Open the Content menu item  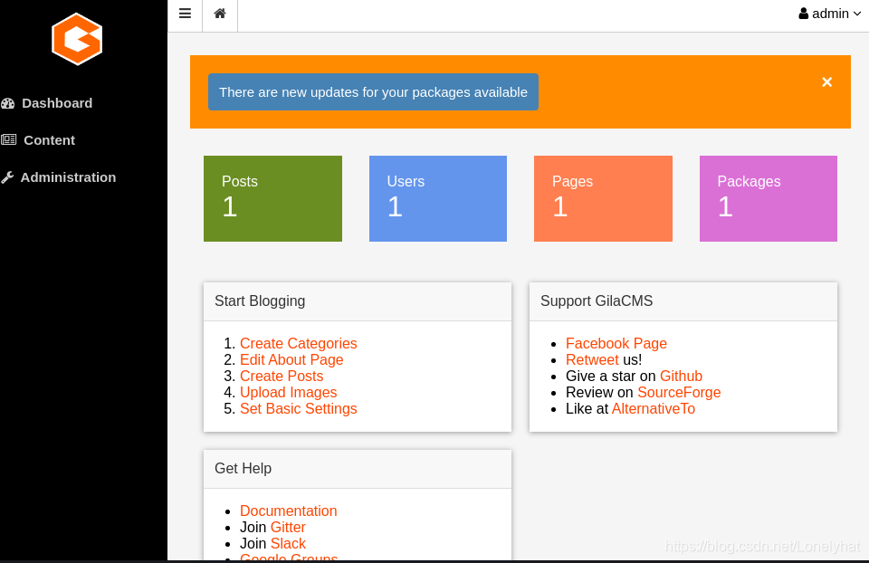tap(49, 140)
